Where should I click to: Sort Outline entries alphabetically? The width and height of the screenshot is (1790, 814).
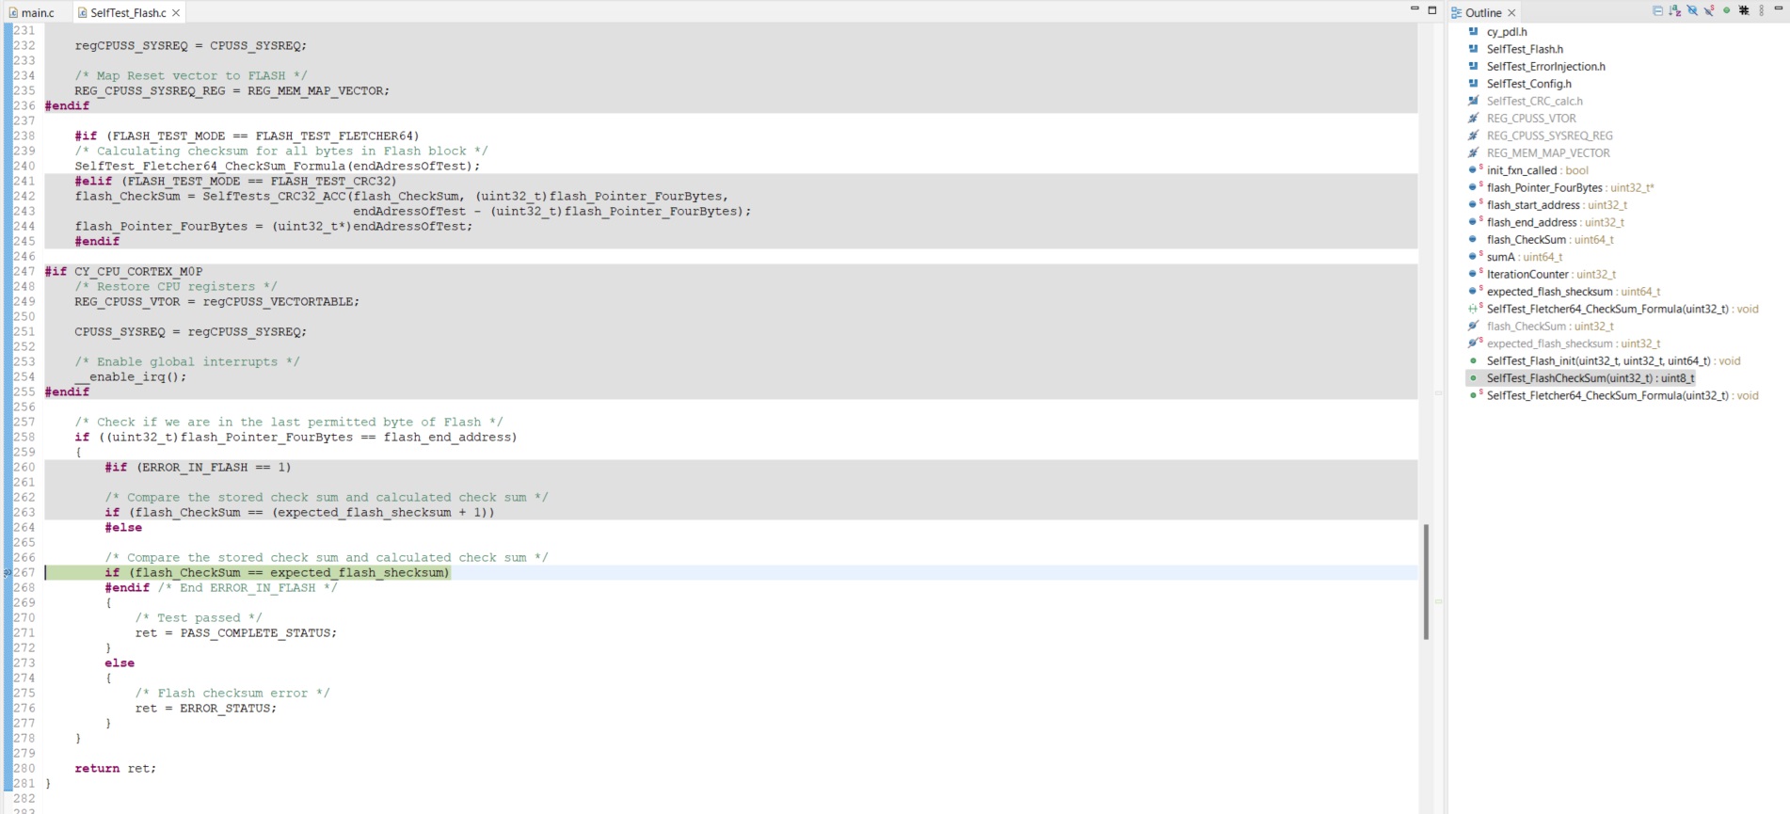(x=1674, y=10)
